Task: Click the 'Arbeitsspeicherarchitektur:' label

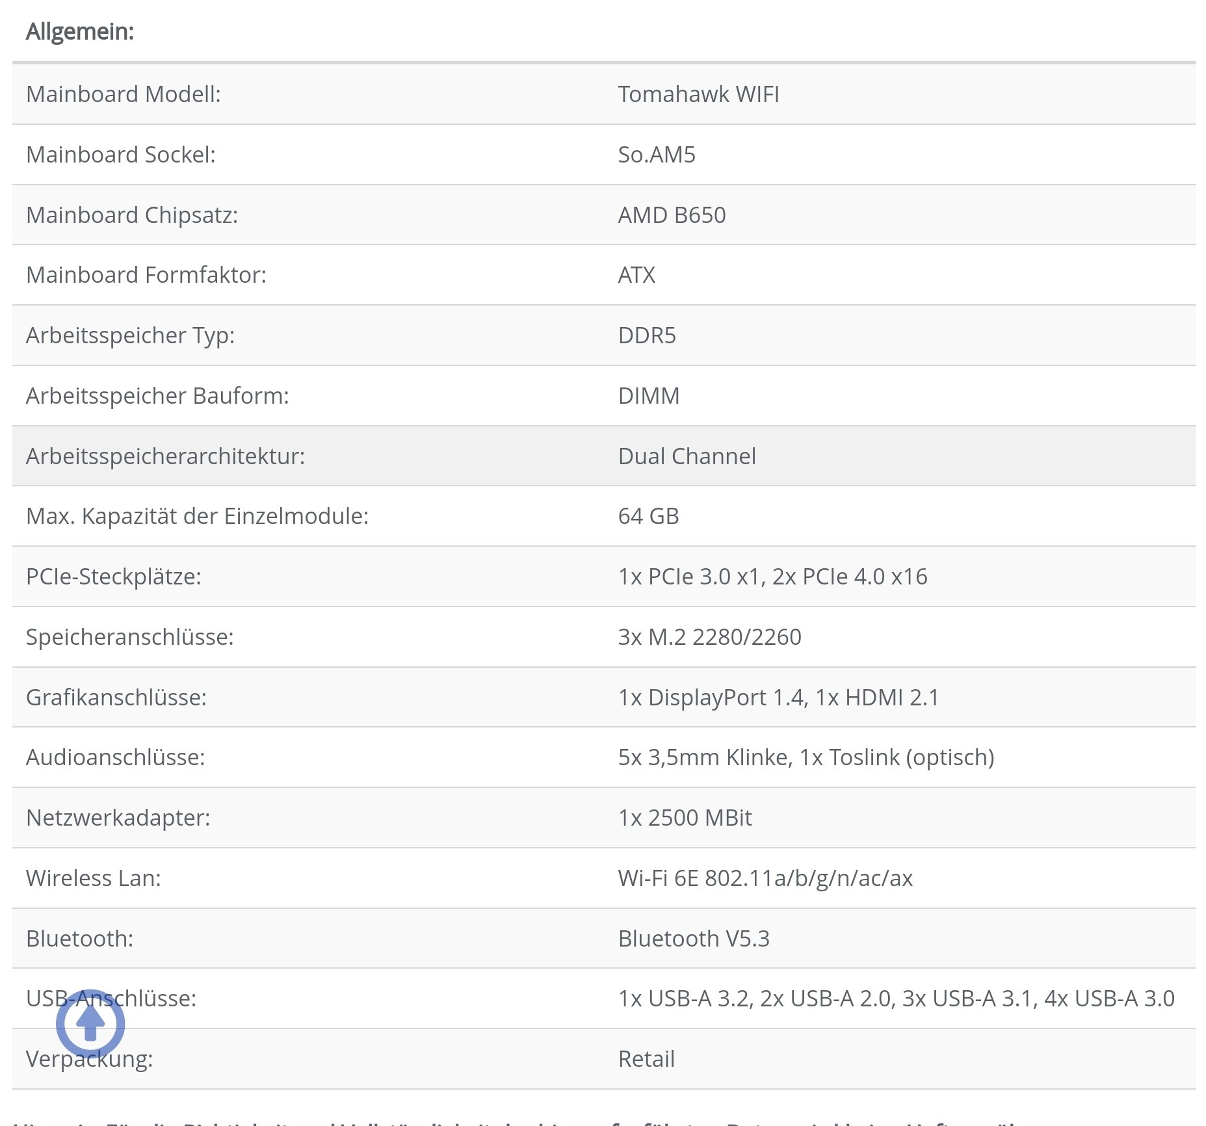Action: click(166, 456)
